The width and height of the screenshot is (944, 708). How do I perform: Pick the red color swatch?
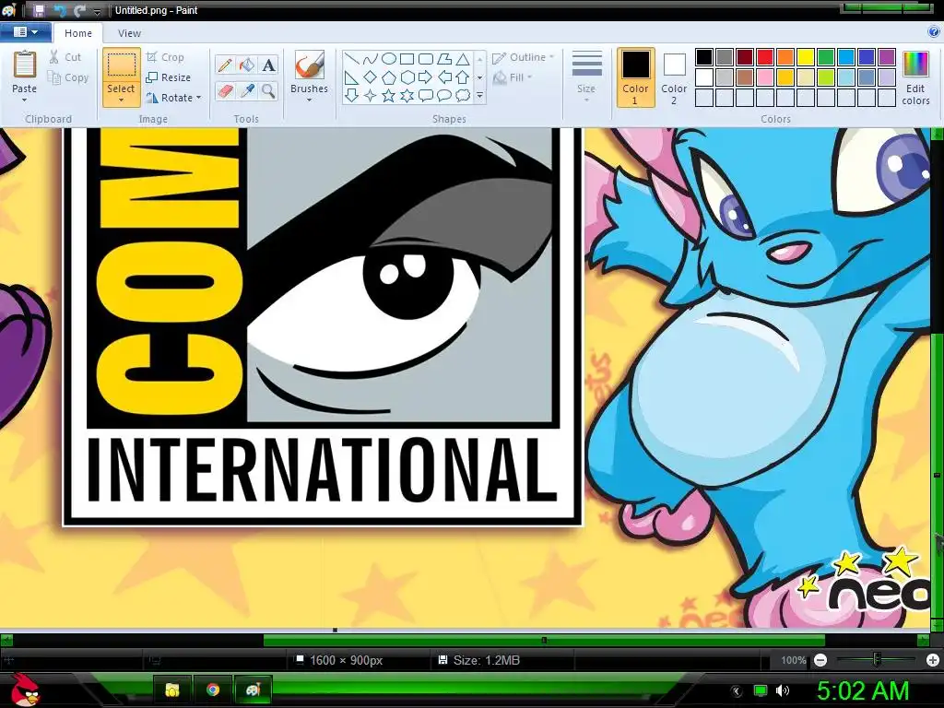(x=765, y=57)
